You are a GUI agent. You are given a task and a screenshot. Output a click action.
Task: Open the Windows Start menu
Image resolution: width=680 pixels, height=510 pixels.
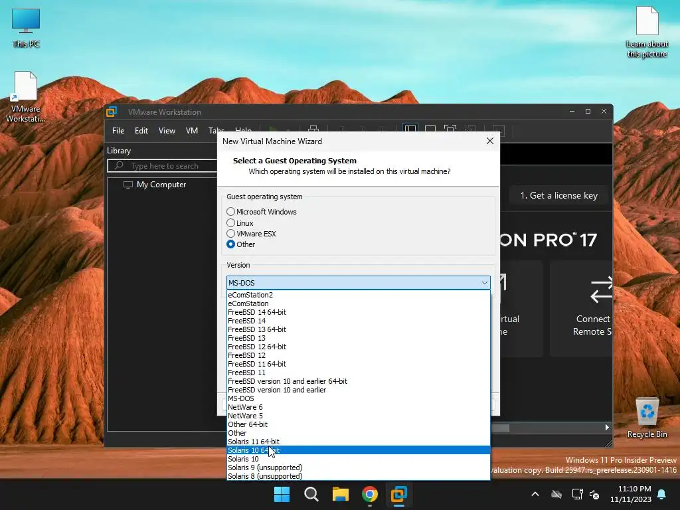coord(282,494)
